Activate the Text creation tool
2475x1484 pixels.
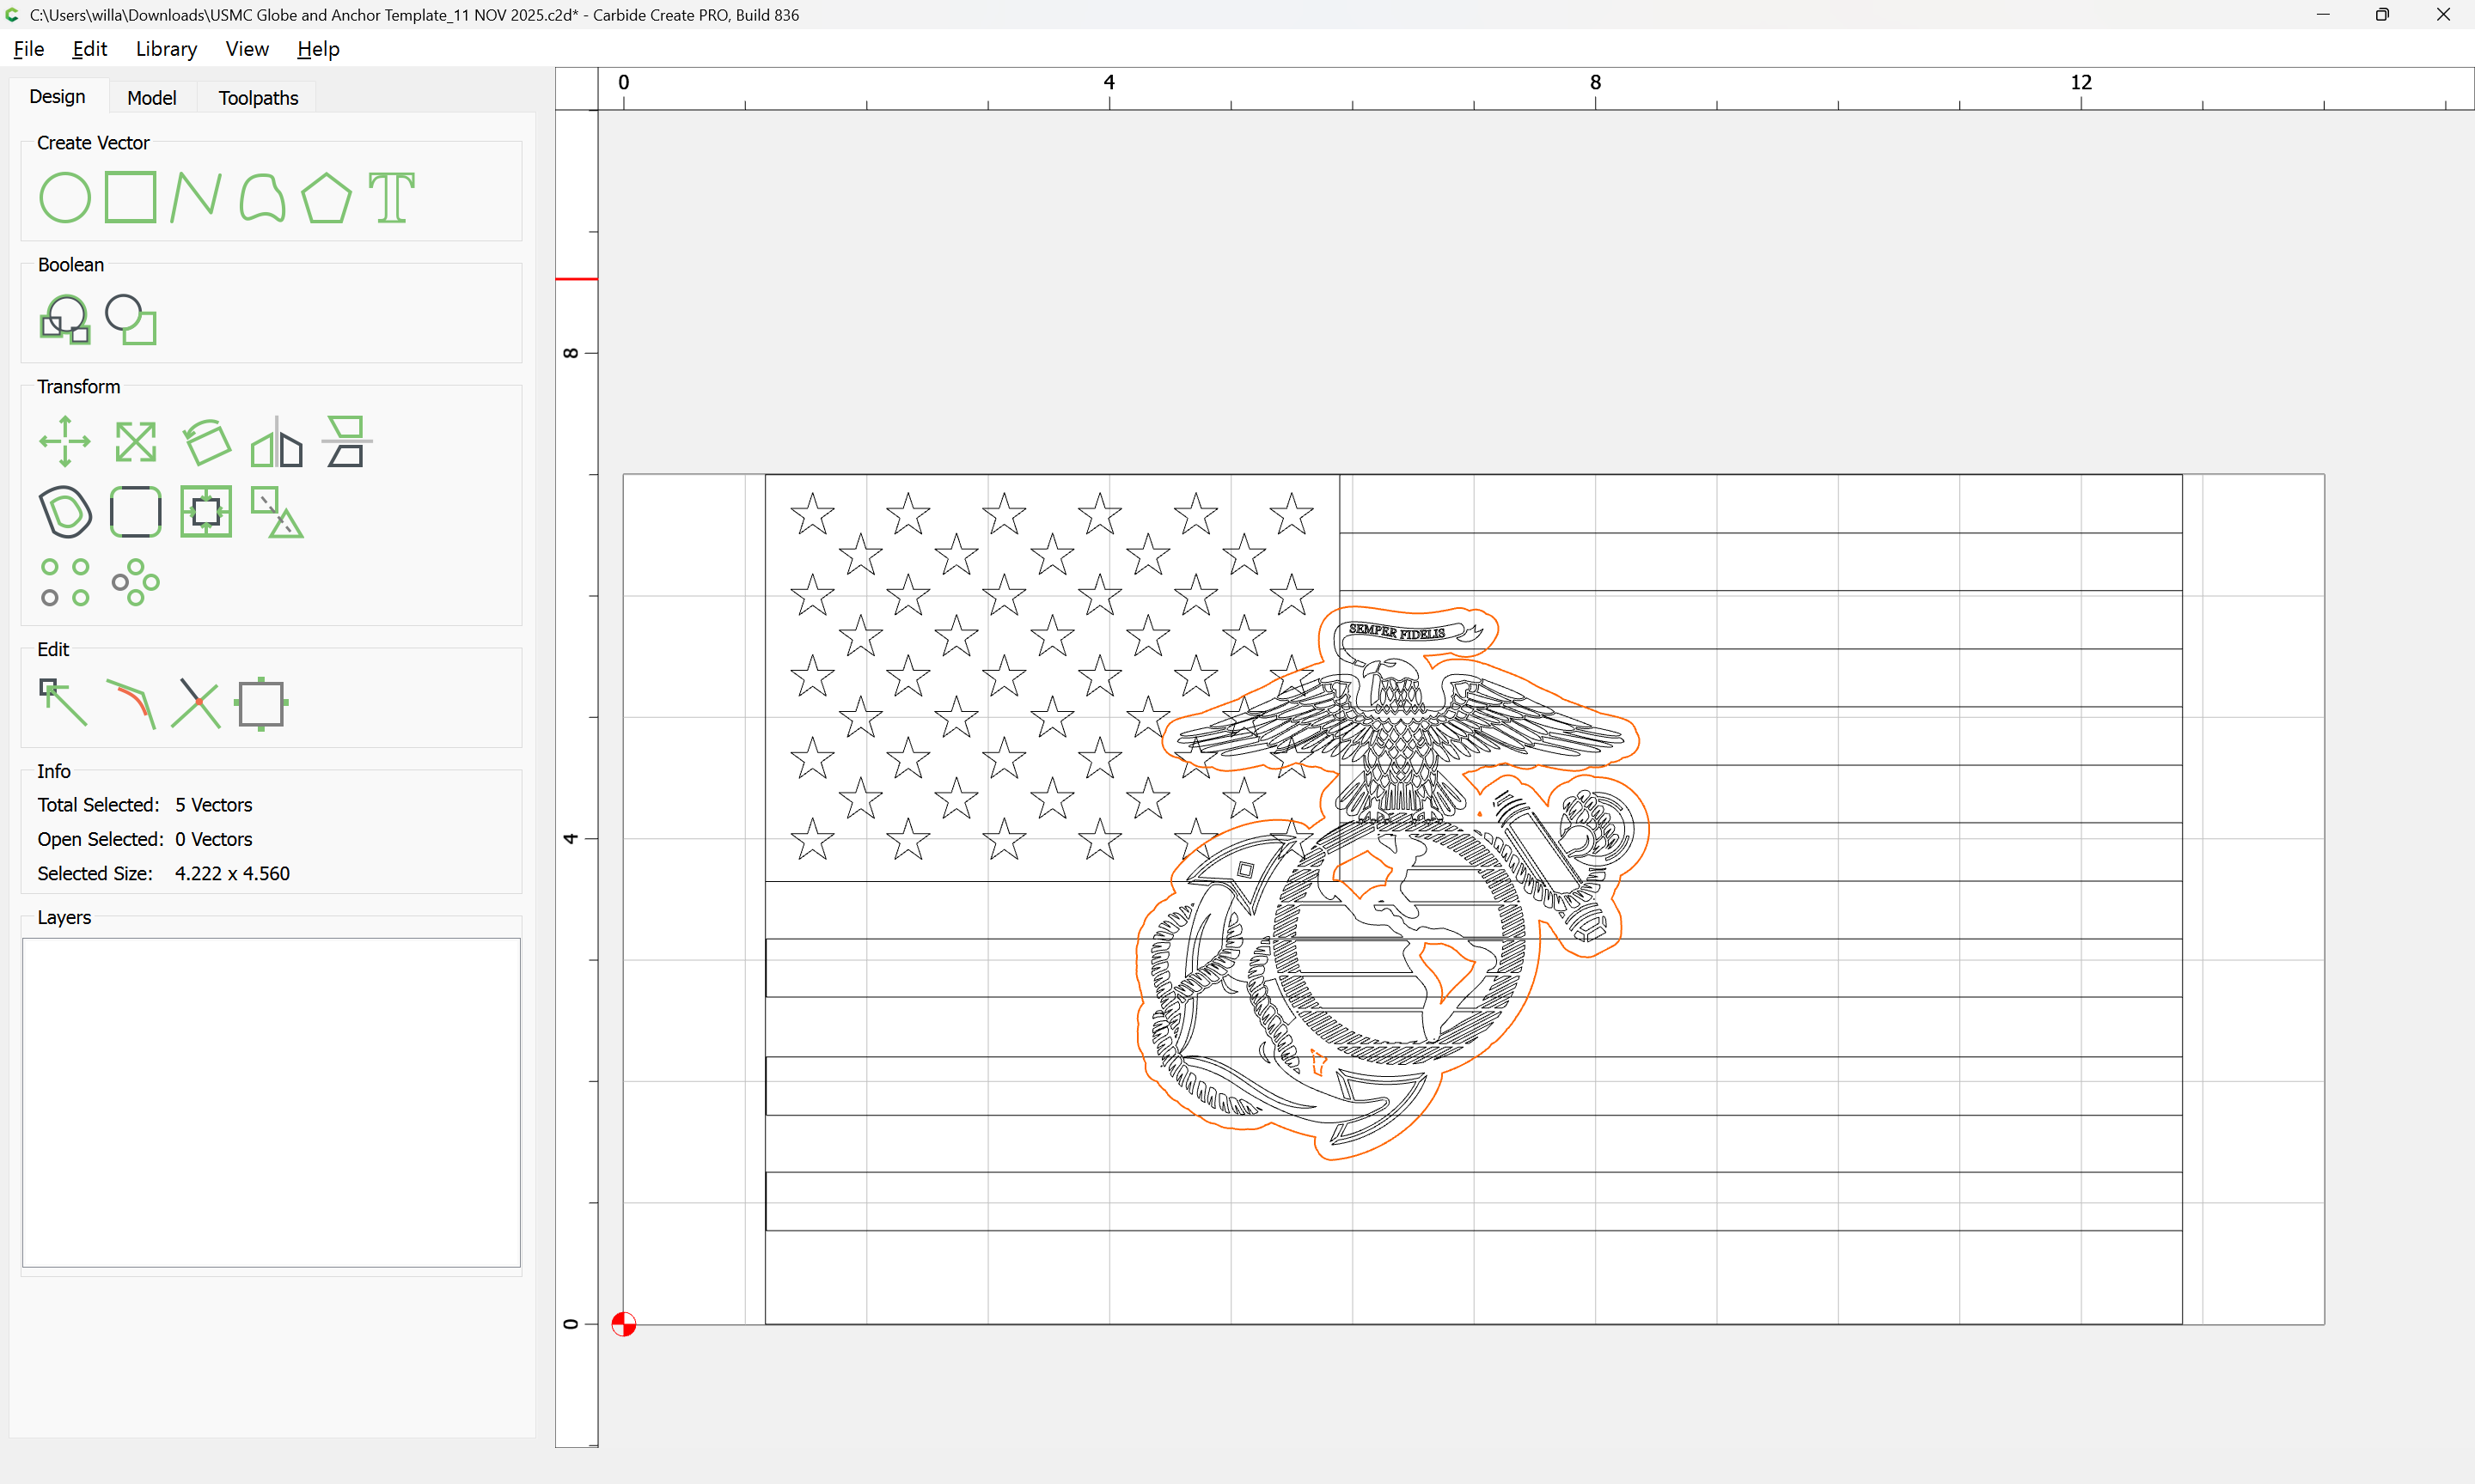coord(391,197)
